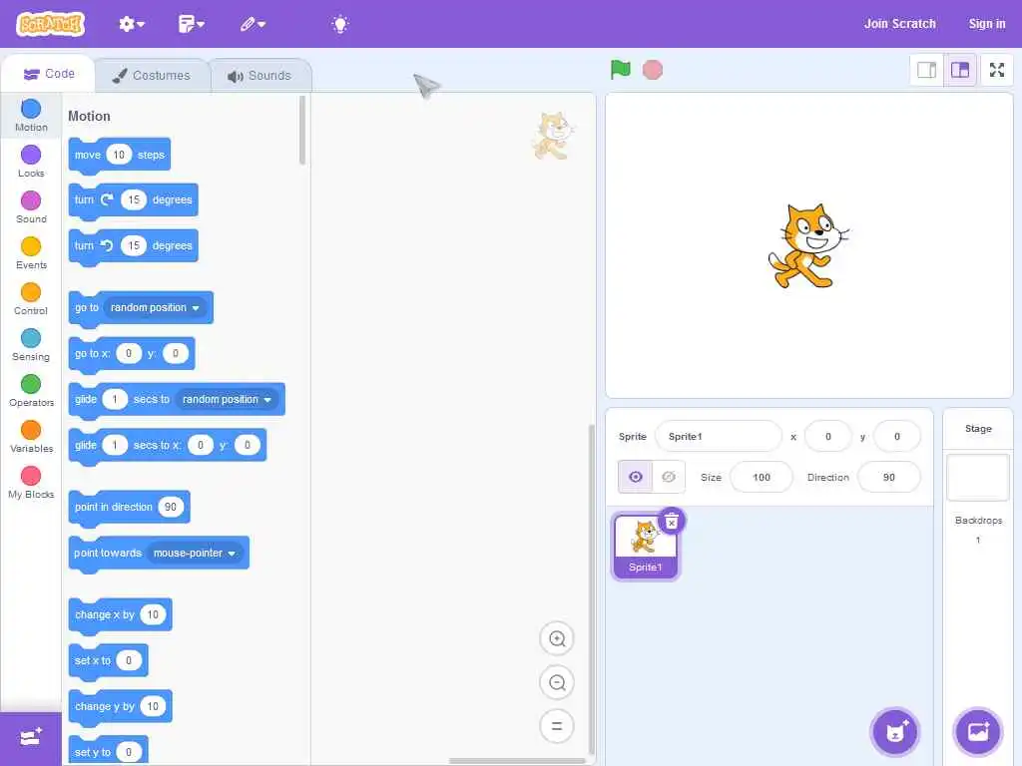Switch to small stage layout
This screenshot has height=766, width=1022.
click(x=926, y=70)
